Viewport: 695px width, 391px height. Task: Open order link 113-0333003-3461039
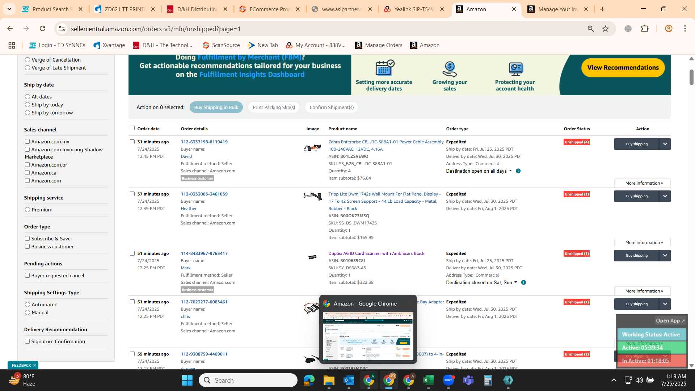pos(204,194)
